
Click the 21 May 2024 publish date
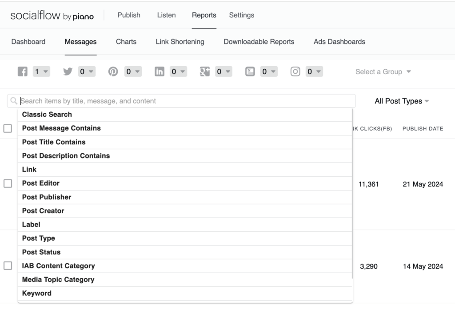[x=423, y=184]
